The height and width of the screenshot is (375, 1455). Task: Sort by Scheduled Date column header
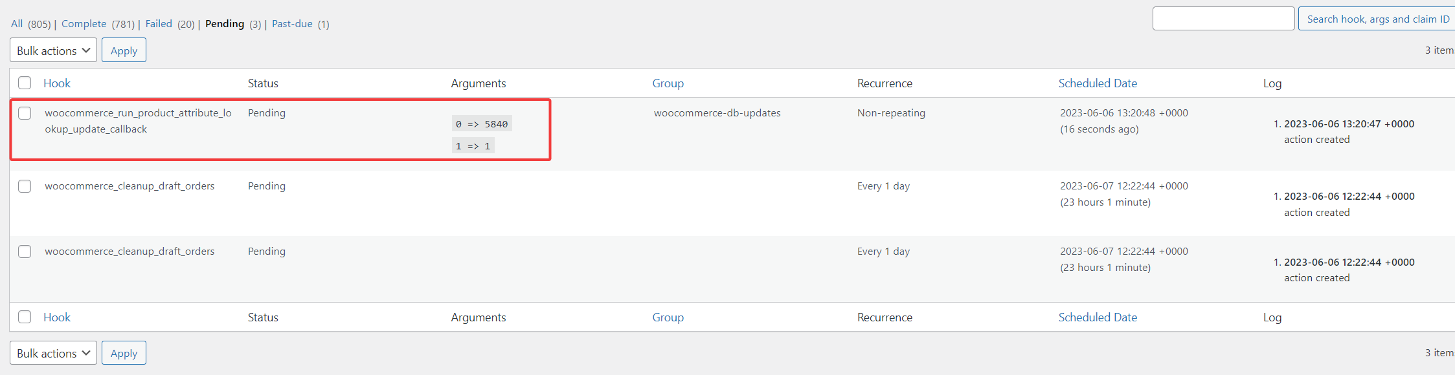tap(1098, 83)
